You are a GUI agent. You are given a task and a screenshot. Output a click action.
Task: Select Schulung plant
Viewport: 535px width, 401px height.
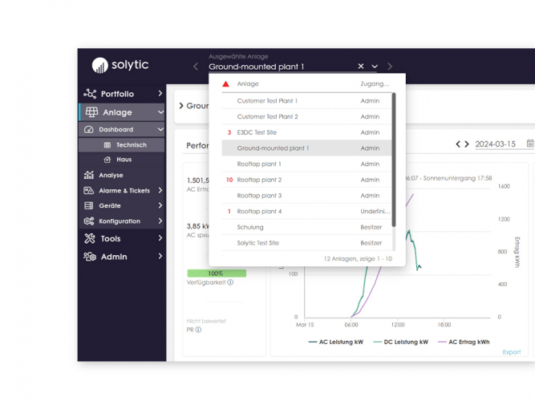[x=306, y=227]
